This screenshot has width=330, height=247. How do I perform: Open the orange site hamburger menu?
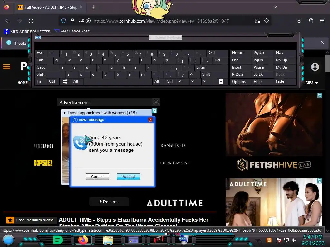6,67
